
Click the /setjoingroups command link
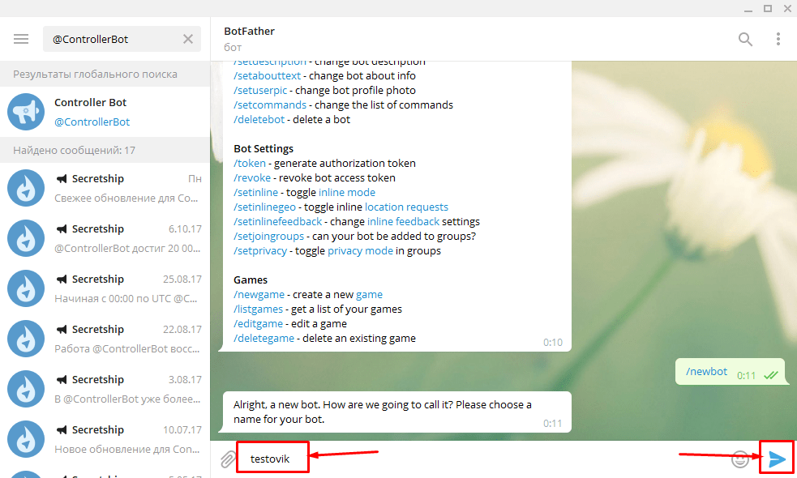(x=268, y=237)
